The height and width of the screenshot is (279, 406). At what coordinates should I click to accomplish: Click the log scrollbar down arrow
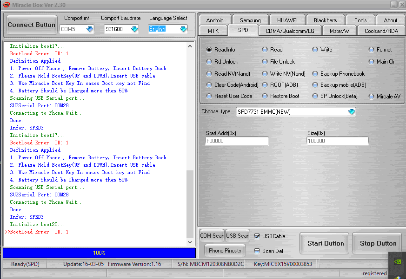[190, 242]
